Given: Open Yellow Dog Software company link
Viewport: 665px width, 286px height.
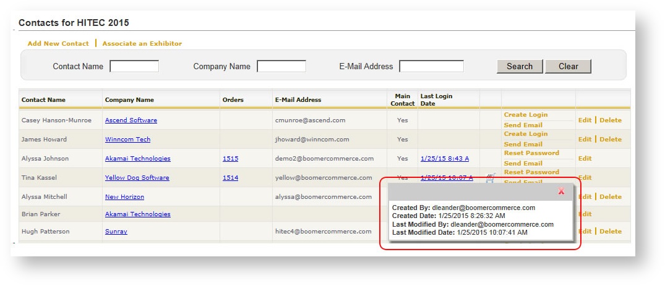Looking at the screenshot, I should [x=137, y=177].
